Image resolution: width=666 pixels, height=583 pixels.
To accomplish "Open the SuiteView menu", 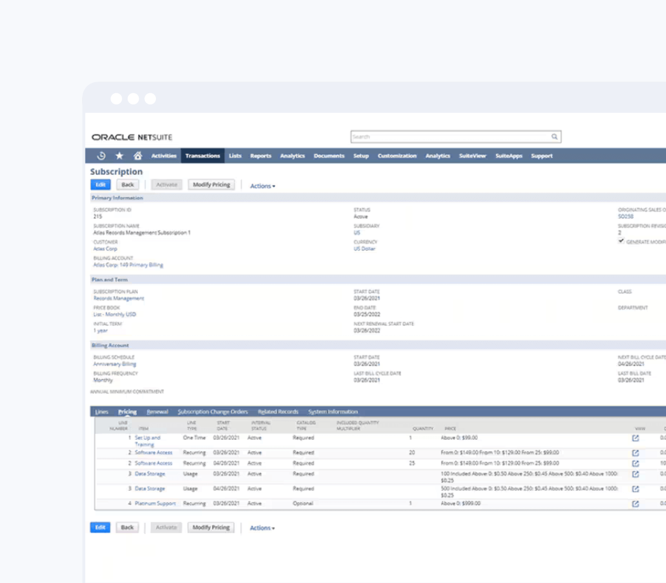I will pos(473,156).
